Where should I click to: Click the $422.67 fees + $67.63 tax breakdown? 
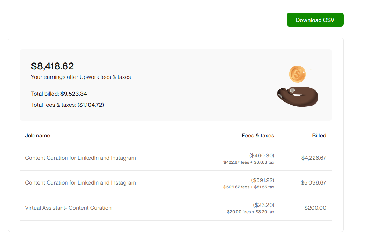coord(249,162)
